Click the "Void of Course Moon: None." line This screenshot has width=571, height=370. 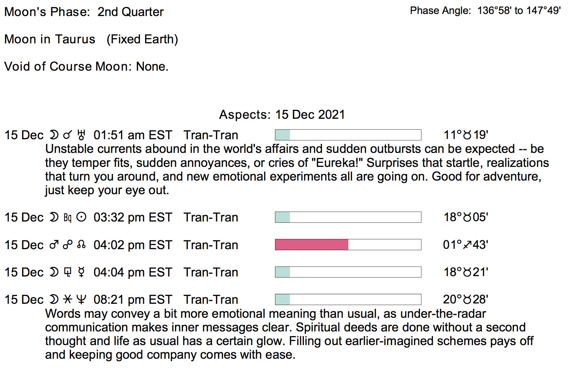pos(86,66)
